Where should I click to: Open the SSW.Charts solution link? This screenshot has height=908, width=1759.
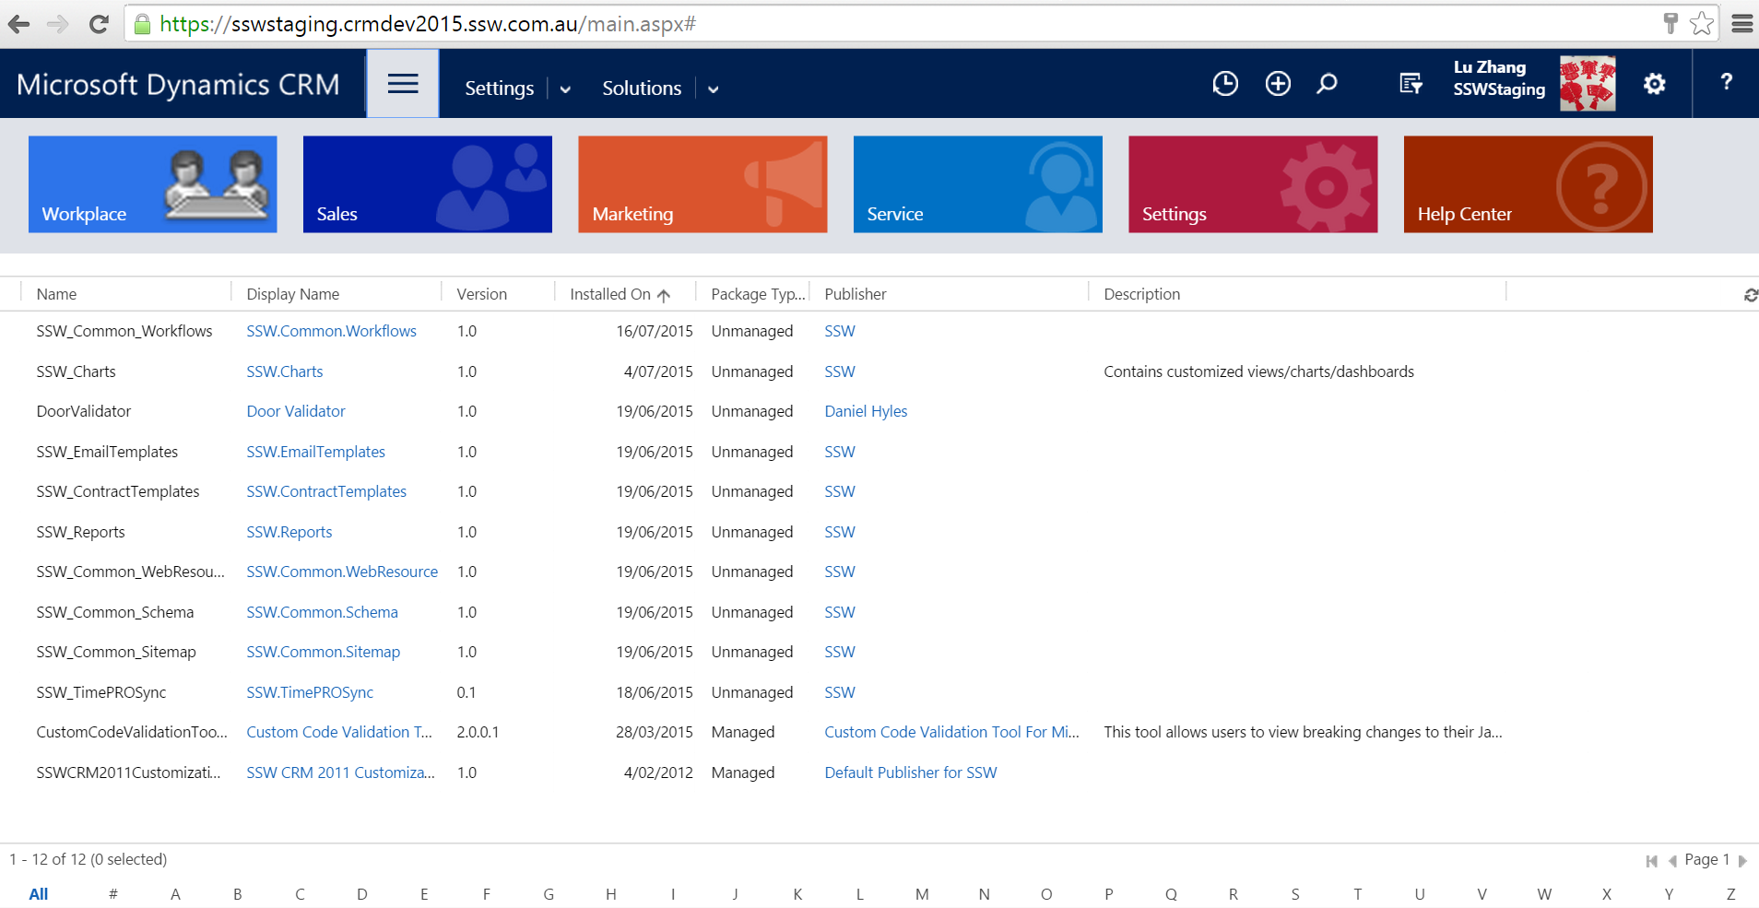(284, 371)
